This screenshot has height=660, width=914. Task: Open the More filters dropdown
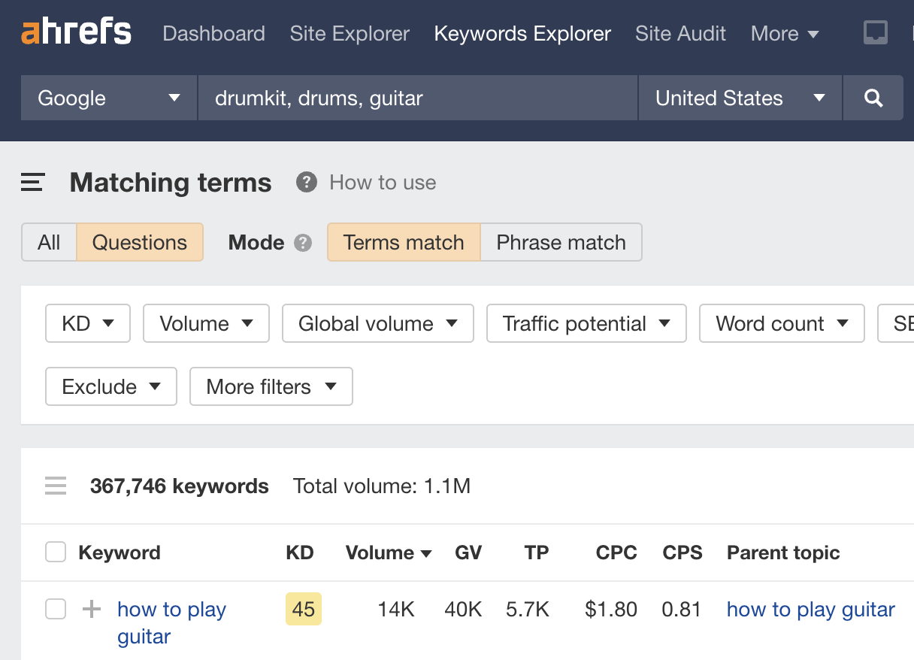[271, 386]
